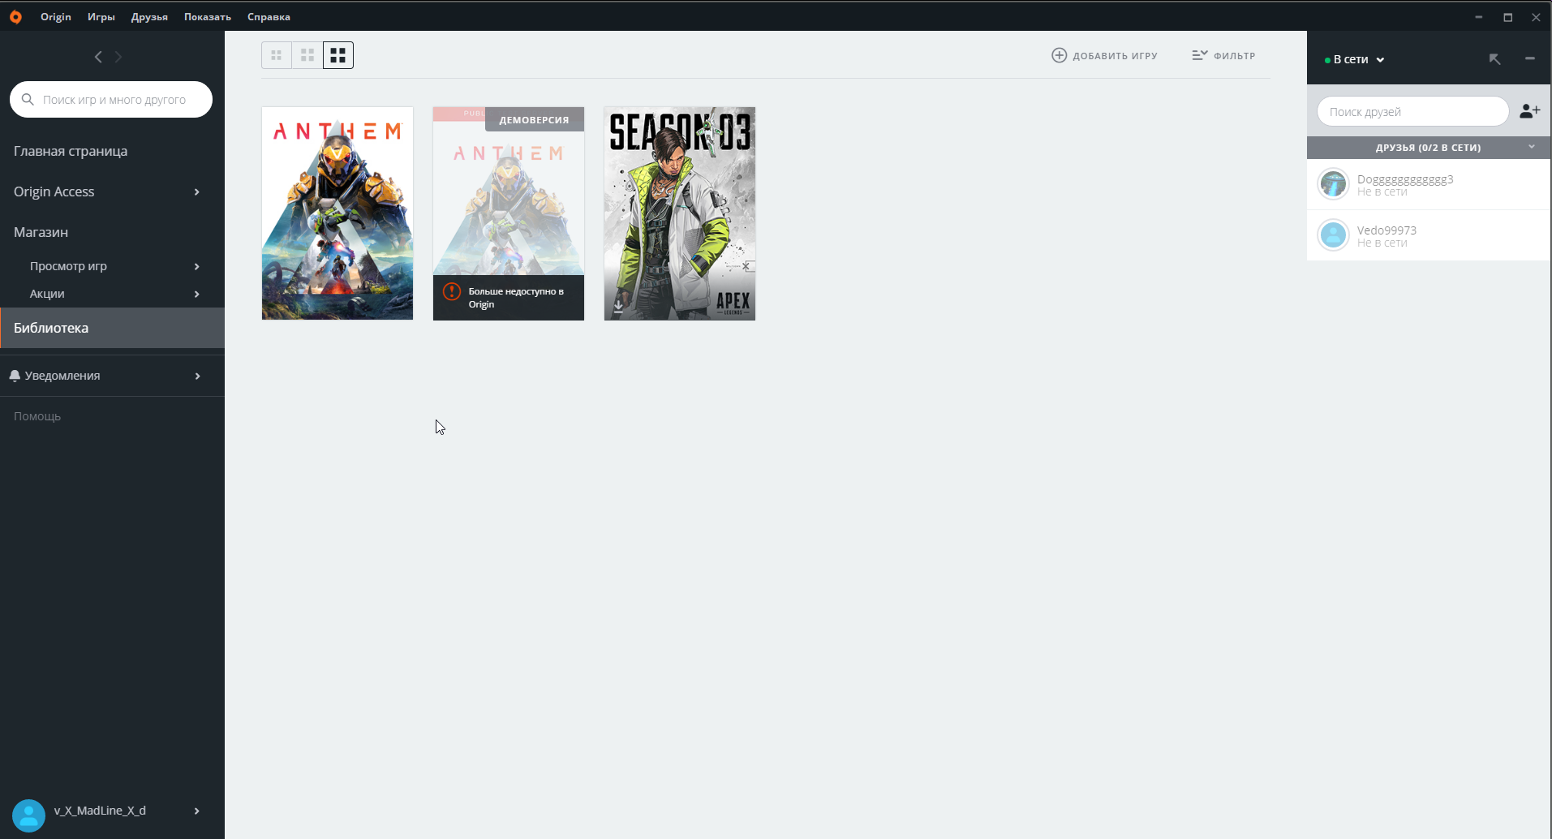Open the Anthem game tile

pyautogui.click(x=337, y=213)
